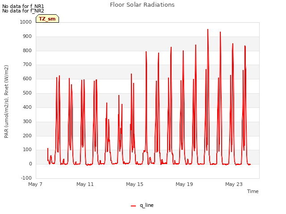Click the 800 y-axis tick label
The image size is (286, 214).
(x=27, y=50)
